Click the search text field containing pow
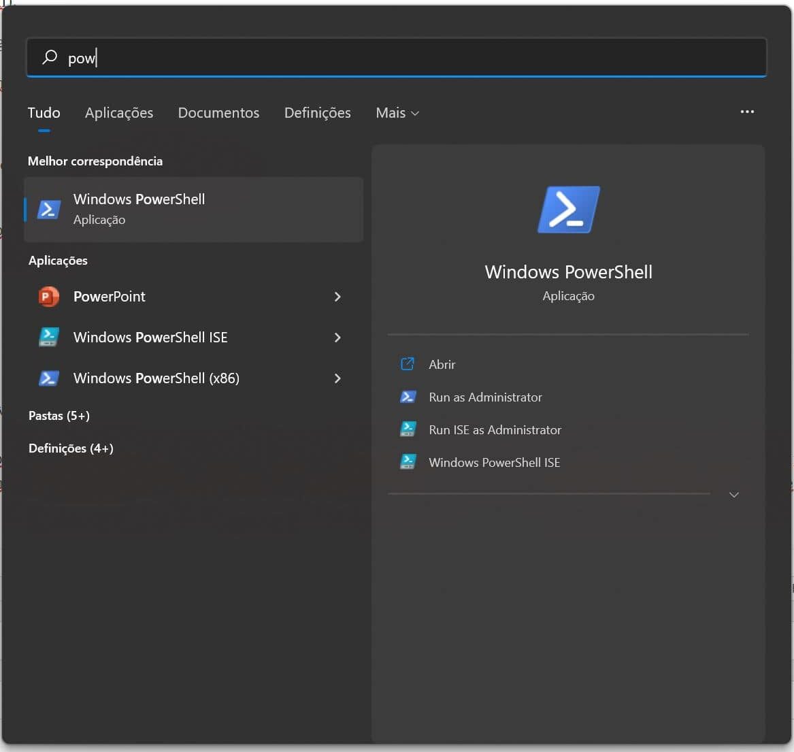 click(408, 58)
